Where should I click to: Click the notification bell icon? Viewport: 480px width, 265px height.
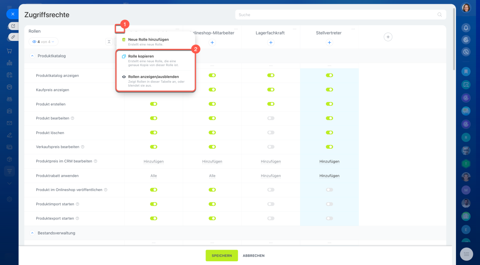(466, 28)
